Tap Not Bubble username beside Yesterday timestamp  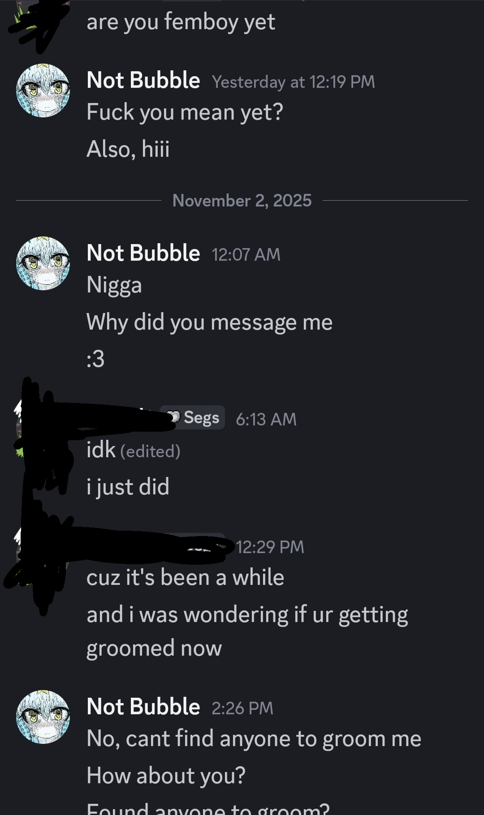click(x=143, y=81)
